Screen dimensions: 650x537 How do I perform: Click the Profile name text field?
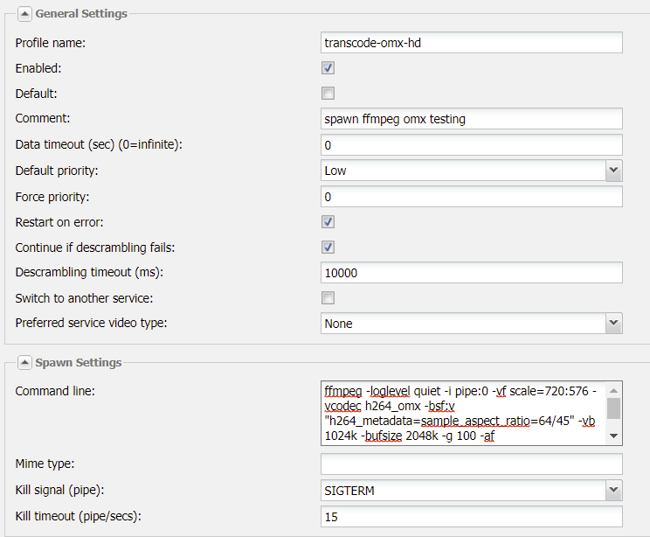tap(471, 43)
